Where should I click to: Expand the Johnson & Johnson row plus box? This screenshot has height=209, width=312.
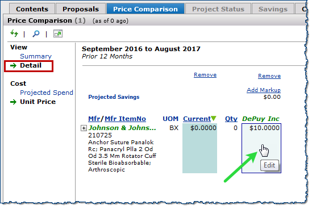(84, 128)
